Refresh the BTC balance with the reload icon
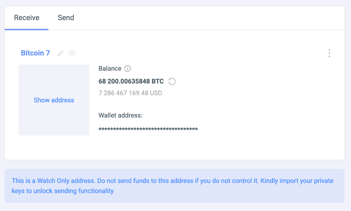351x211 pixels. pyautogui.click(x=172, y=82)
